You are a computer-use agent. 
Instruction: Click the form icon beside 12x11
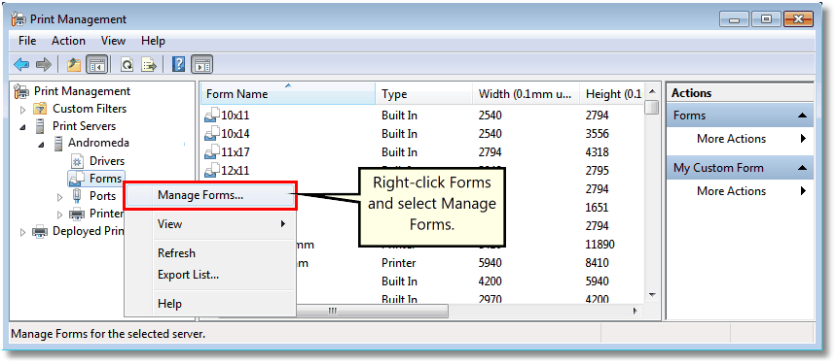point(212,170)
